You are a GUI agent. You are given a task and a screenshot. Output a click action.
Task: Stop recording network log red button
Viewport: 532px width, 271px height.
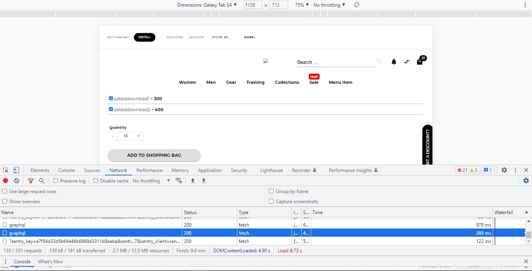click(5, 181)
